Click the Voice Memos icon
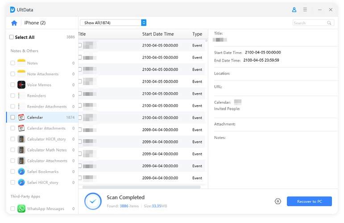344x223 pixels. click(21, 85)
